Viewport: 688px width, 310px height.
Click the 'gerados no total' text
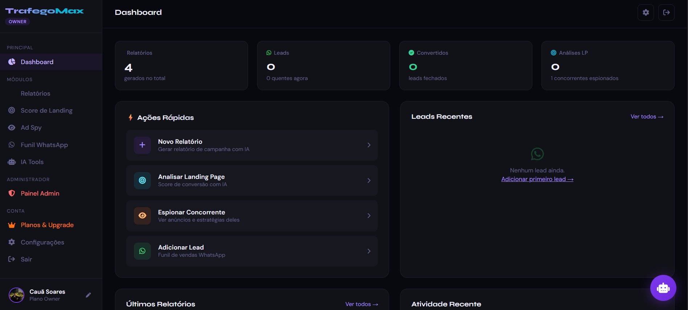click(x=145, y=78)
